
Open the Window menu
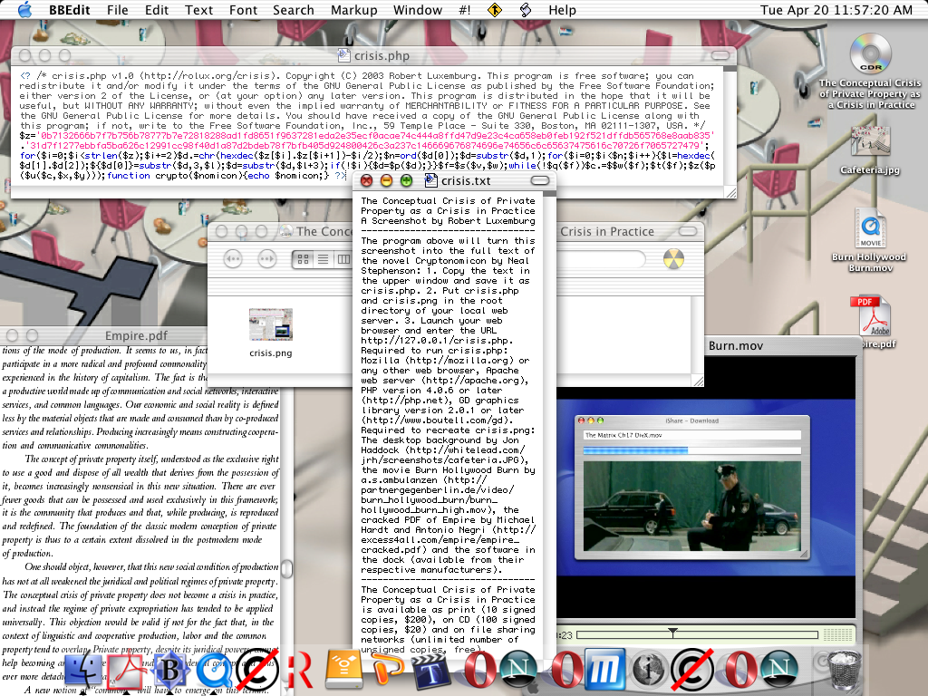pyautogui.click(x=418, y=10)
